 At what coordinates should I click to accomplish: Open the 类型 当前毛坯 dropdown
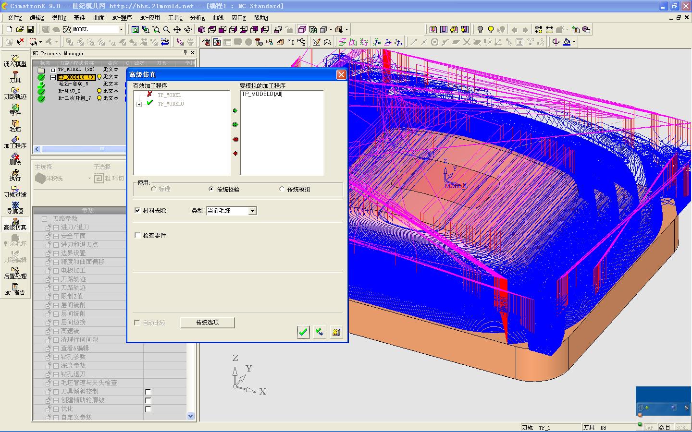click(x=252, y=211)
